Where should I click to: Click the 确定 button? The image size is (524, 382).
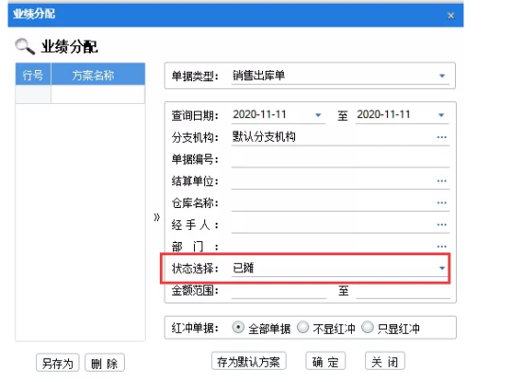coord(325,361)
